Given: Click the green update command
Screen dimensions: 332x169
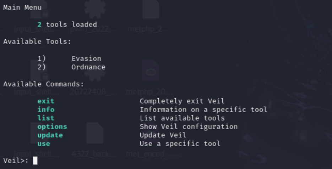Looking at the screenshot, I should (50, 135).
